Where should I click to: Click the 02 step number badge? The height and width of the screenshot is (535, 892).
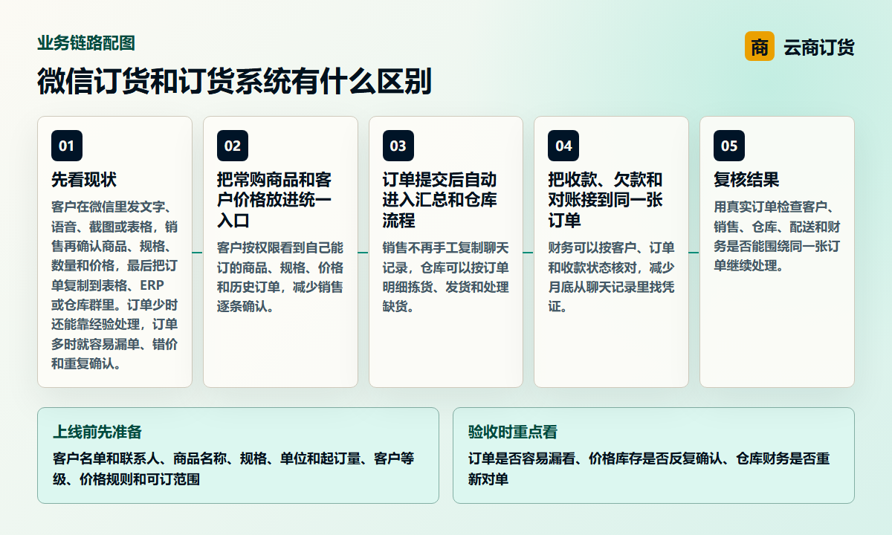pyautogui.click(x=233, y=146)
